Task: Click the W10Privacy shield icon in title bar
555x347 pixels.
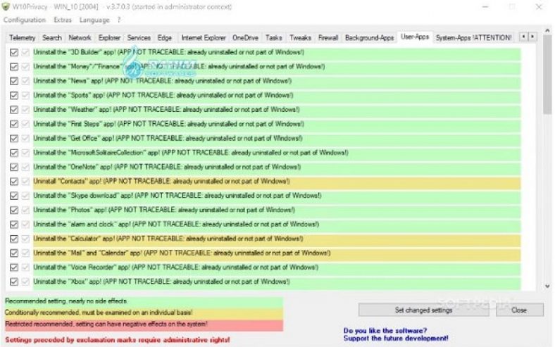Action: pyautogui.click(x=6, y=7)
